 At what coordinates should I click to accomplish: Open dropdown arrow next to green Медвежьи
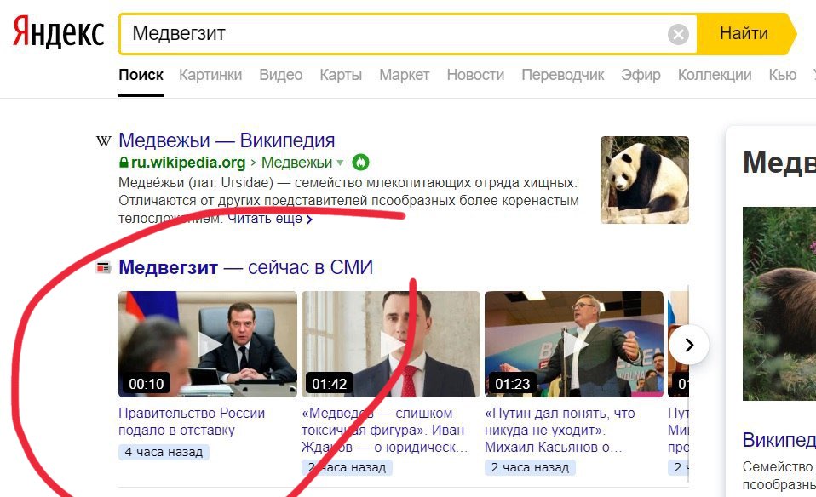pyautogui.click(x=340, y=163)
